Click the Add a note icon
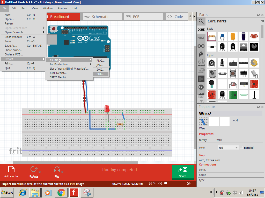 coord(11,169)
